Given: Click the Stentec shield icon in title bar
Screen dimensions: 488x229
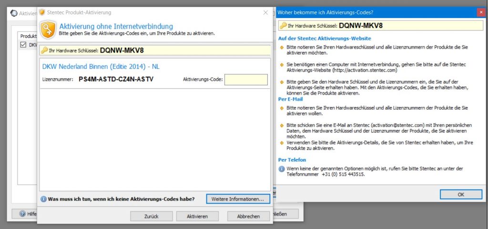Looking at the screenshot, I should [42, 12].
